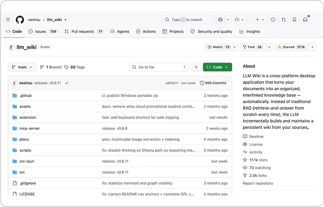Expand the Watch options dropdown arrow

point(234,47)
